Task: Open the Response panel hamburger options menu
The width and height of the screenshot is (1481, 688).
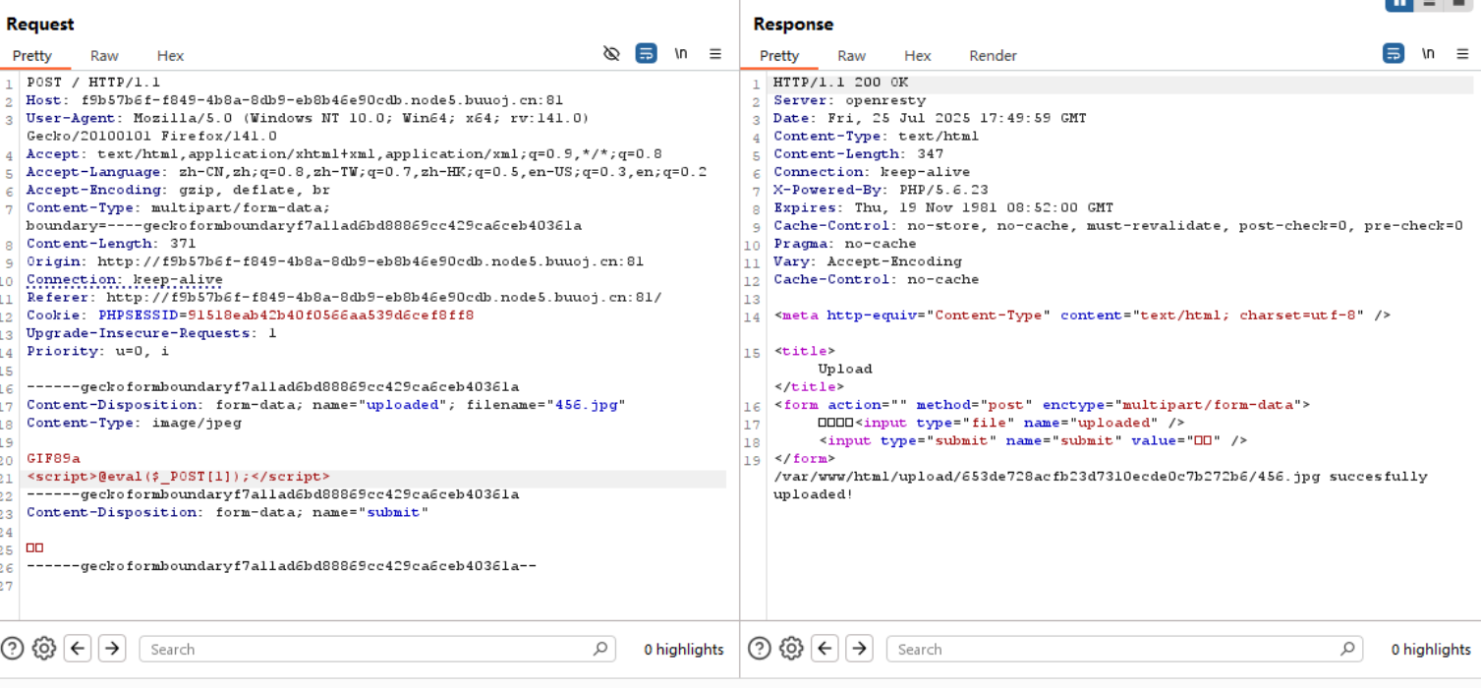Action: coord(1462,54)
